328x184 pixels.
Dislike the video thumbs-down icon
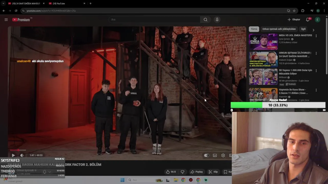182,172
